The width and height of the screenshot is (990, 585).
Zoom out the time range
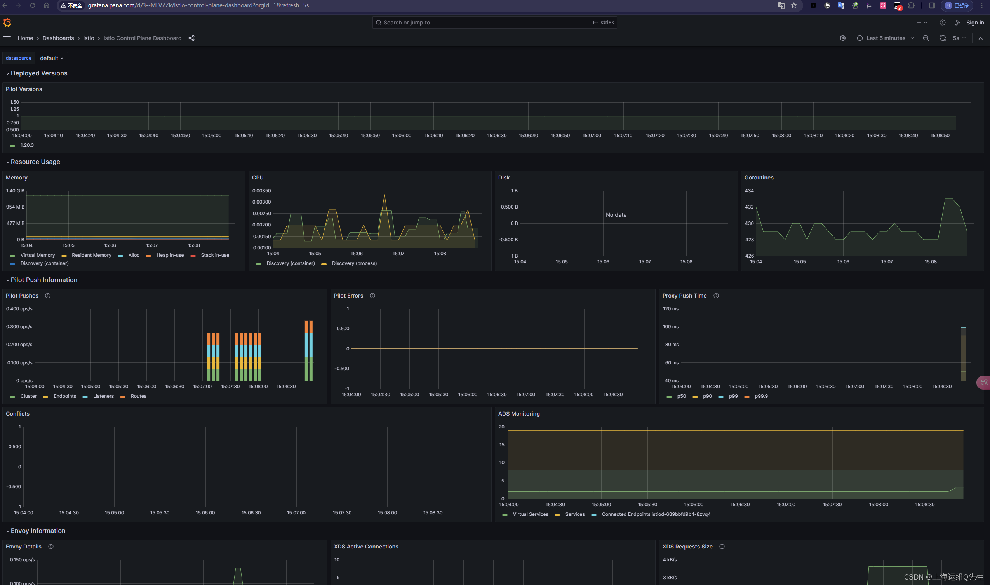point(926,38)
